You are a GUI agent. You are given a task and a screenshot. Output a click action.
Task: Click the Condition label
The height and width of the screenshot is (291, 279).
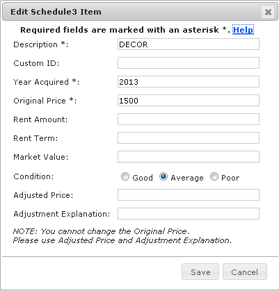pyautogui.click(x=33, y=176)
